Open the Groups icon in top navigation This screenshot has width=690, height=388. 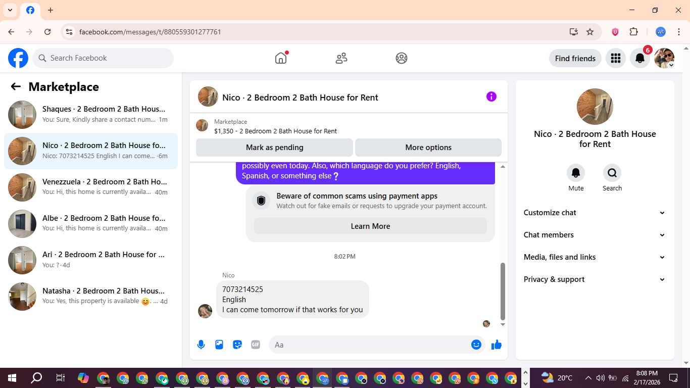click(x=402, y=58)
